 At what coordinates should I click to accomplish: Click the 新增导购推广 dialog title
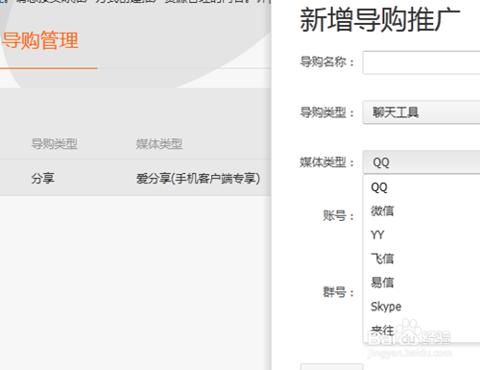(x=380, y=20)
